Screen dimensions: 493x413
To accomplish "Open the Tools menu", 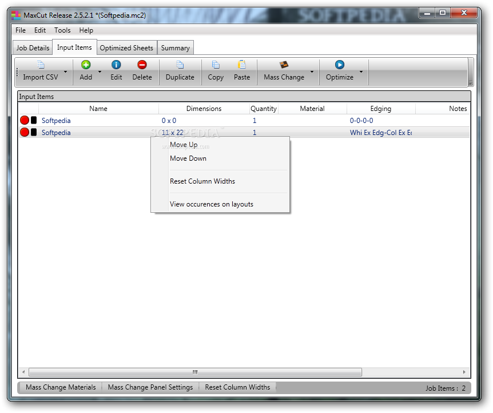I will (x=62, y=30).
